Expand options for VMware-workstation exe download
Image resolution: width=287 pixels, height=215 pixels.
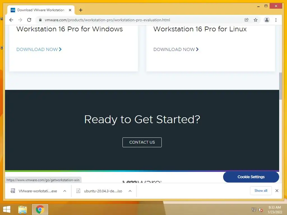65,191
